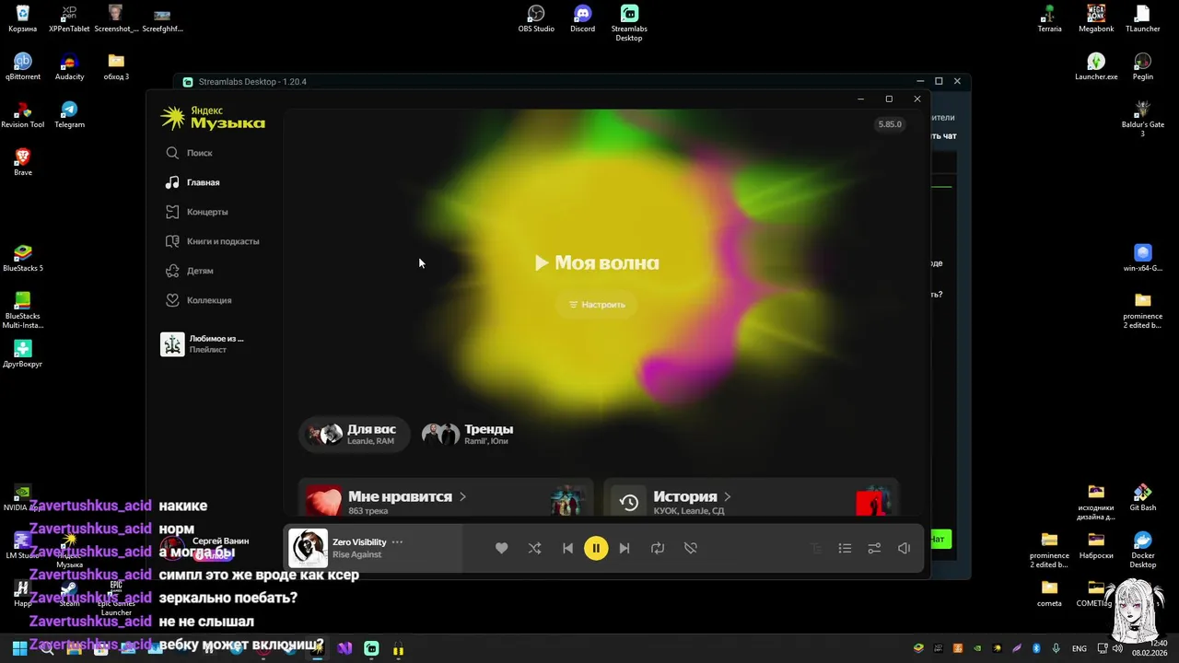
Task: Open XPPenTablet desktop shortcut
Action: tap(69, 18)
